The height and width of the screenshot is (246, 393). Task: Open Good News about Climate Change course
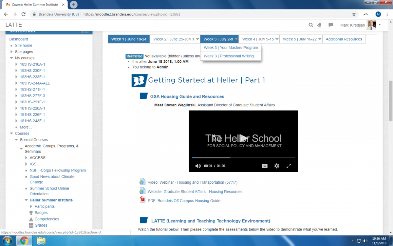click(52, 179)
